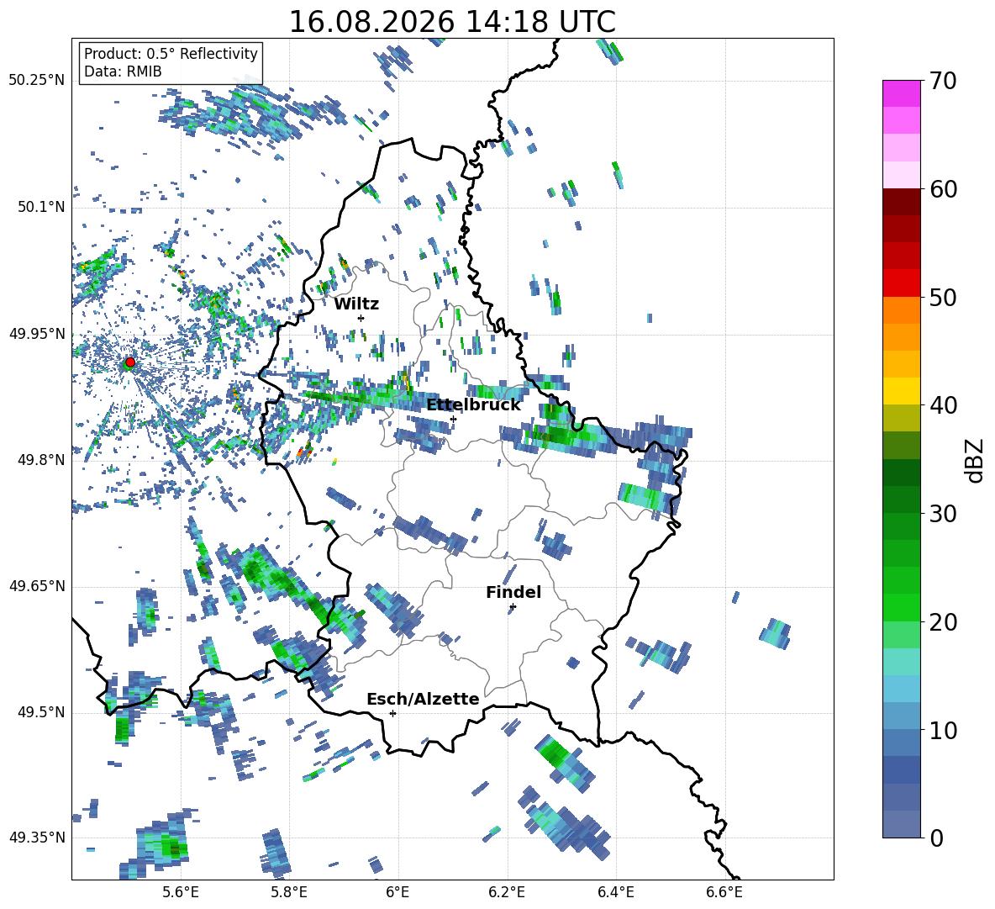Click the Ettelbruck station cross marker
Image resolution: width=995 pixels, height=909 pixels.
[453, 419]
